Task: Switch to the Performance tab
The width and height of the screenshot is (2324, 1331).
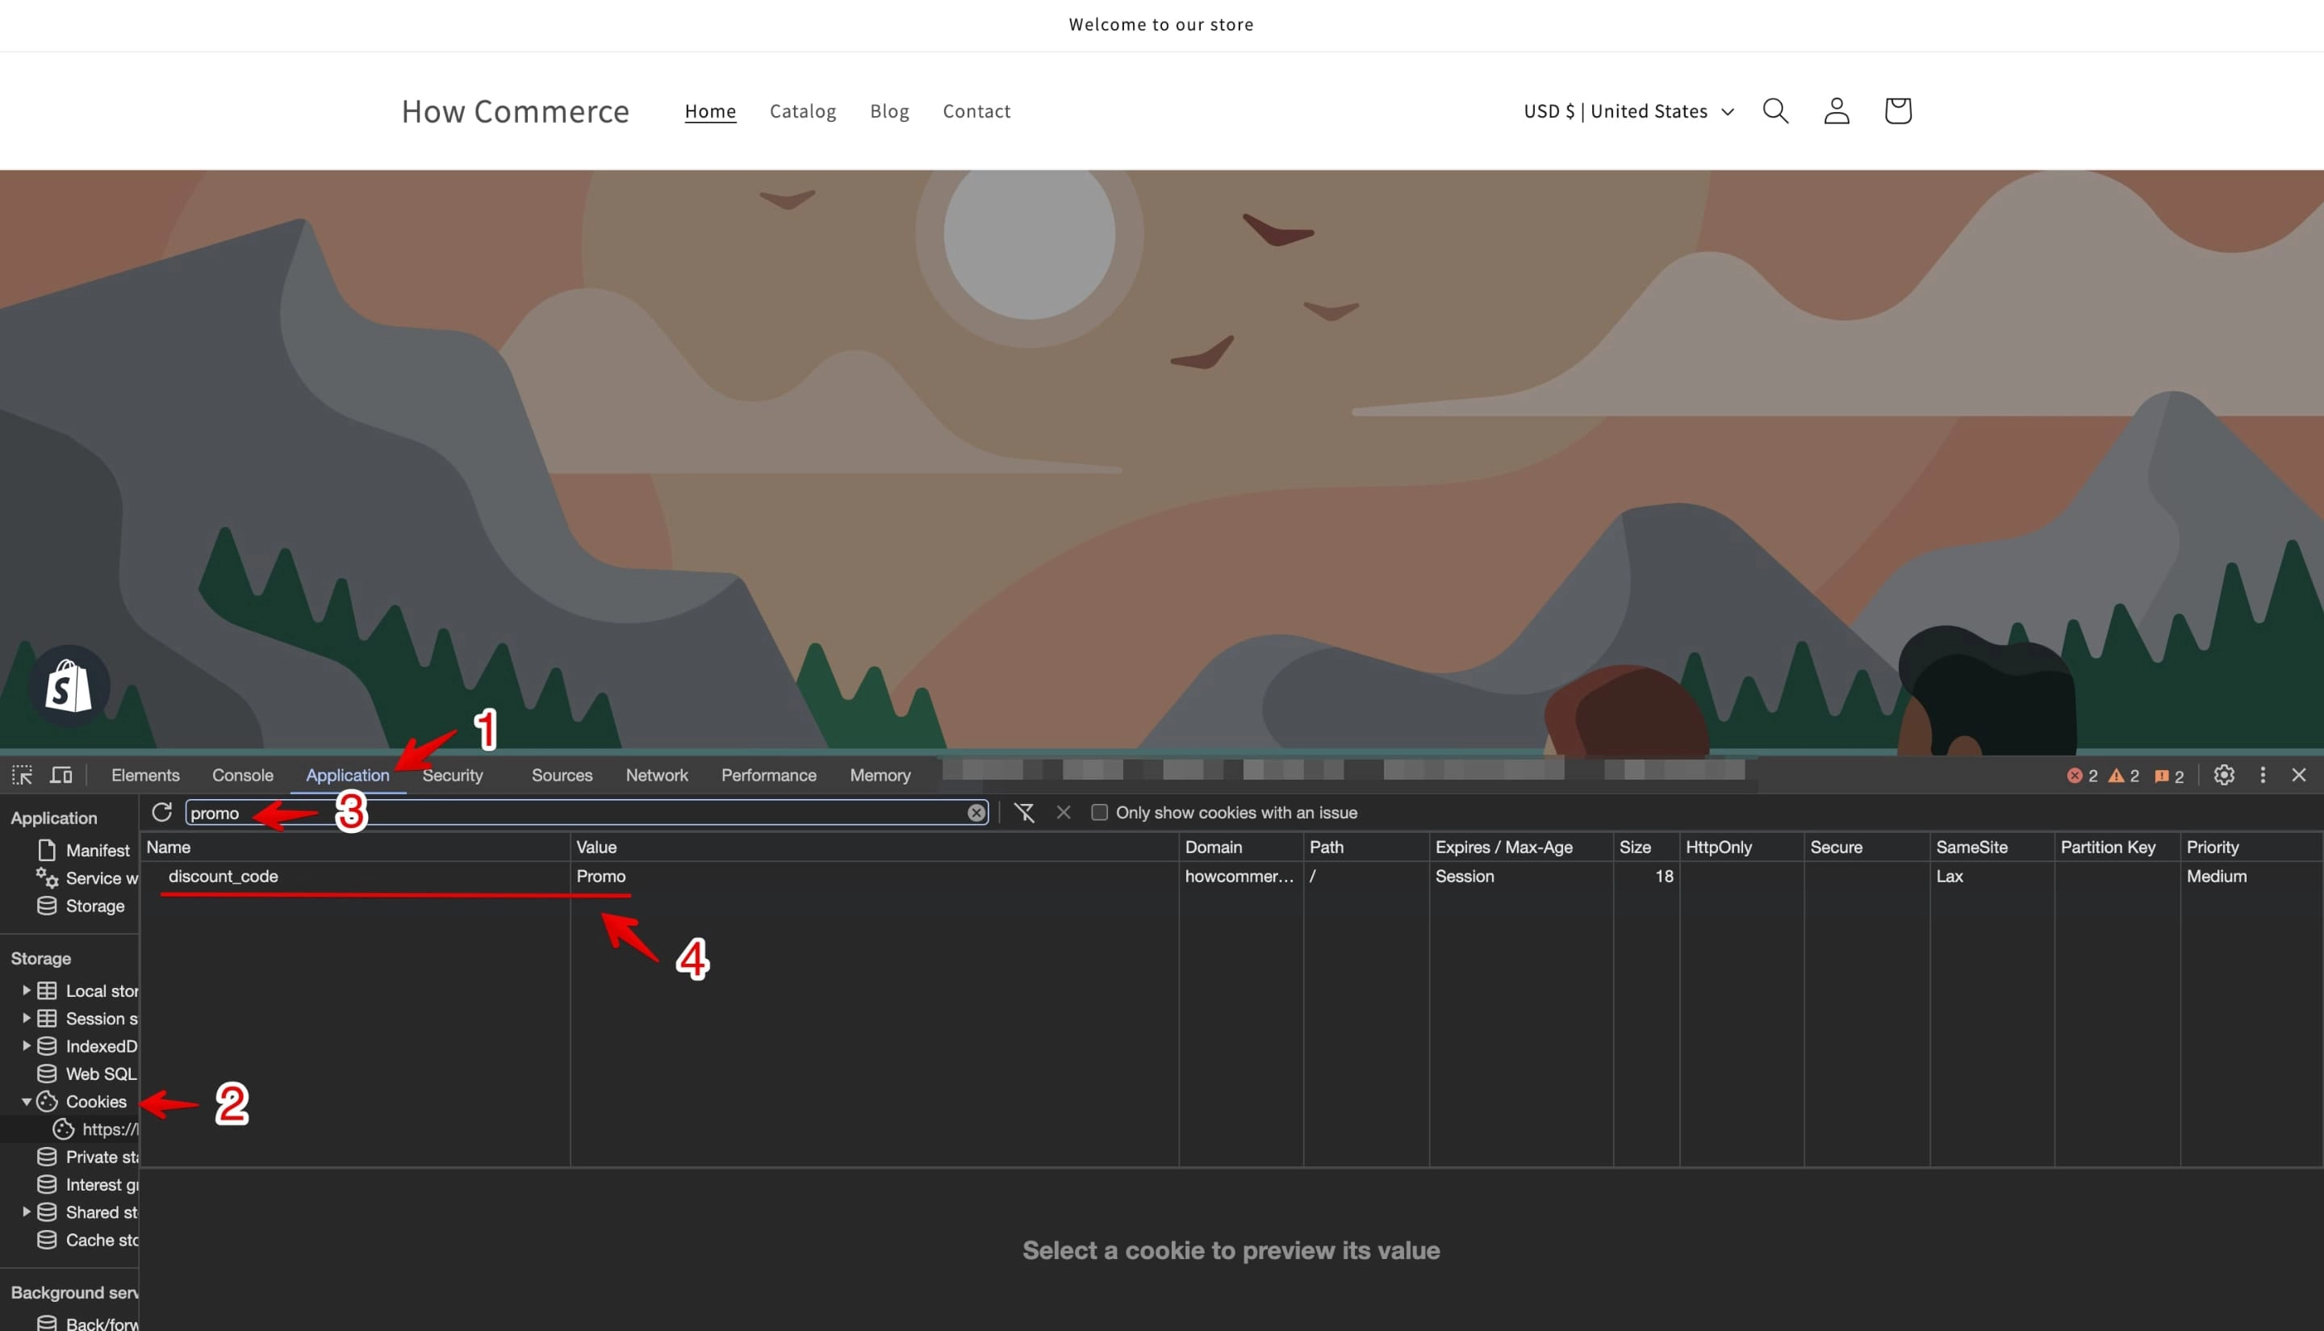Action: (x=768, y=775)
